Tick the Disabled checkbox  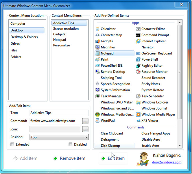click(x=70, y=144)
